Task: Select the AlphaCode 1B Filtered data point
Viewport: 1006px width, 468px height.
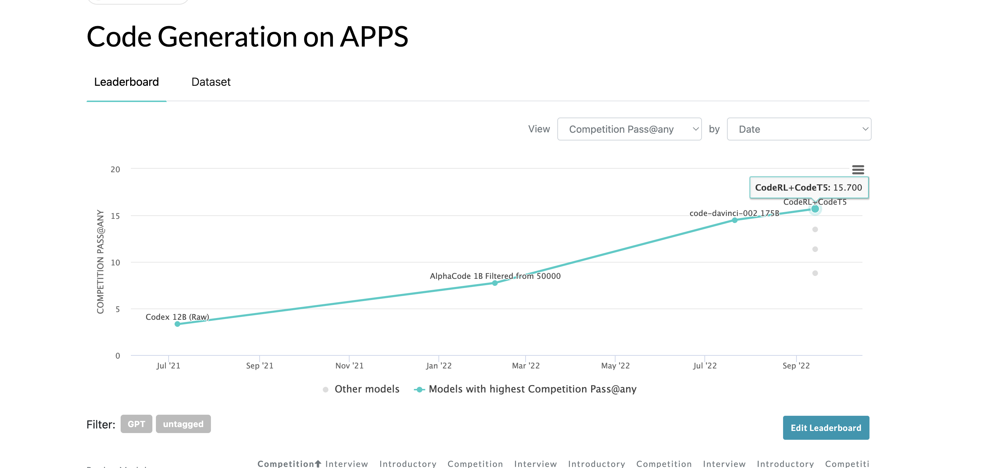Action: [x=495, y=283]
